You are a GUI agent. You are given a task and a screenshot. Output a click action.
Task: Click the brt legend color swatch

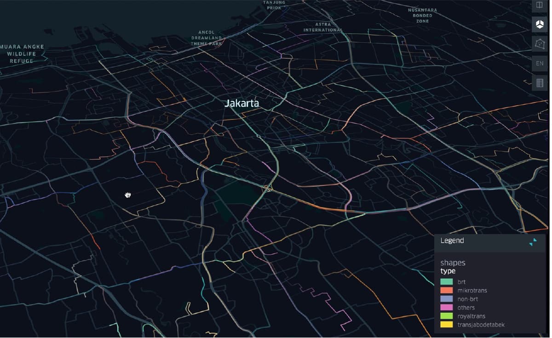pos(447,282)
